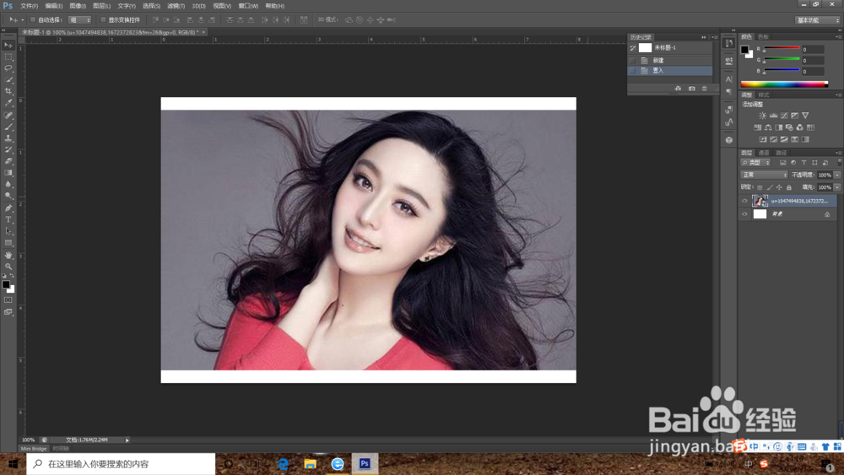Select the Crop tool
The width and height of the screenshot is (844, 475).
click(8, 91)
